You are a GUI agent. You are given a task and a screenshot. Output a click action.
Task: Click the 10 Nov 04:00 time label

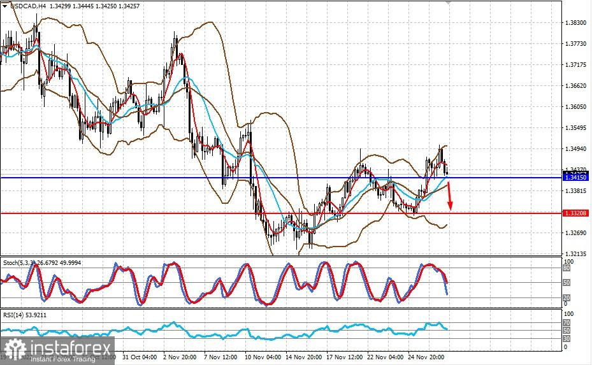(263, 357)
